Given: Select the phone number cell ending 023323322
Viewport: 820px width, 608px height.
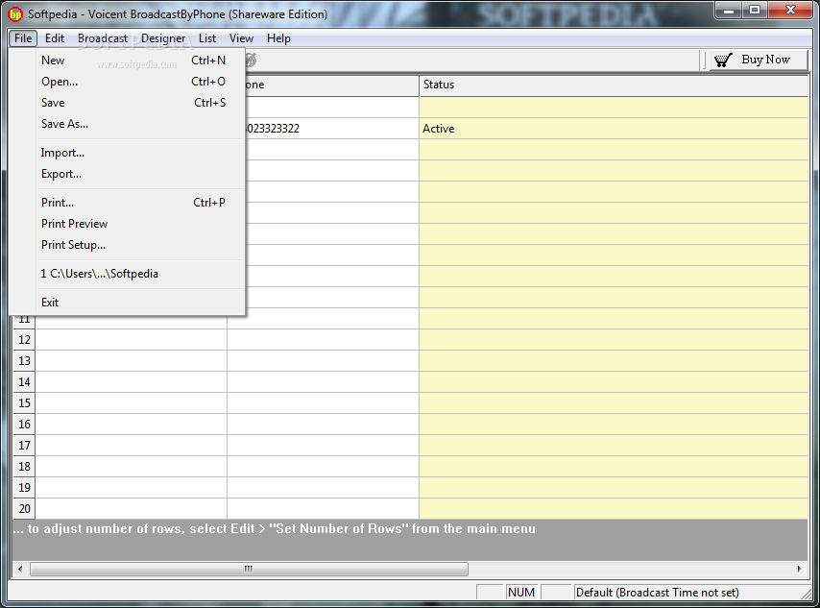Looking at the screenshot, I should point(331,128).
